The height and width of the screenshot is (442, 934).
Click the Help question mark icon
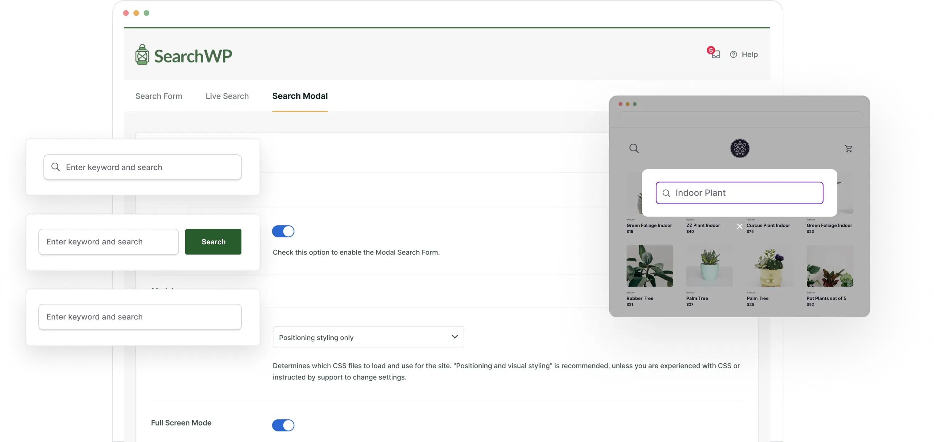tap(734, 54)
